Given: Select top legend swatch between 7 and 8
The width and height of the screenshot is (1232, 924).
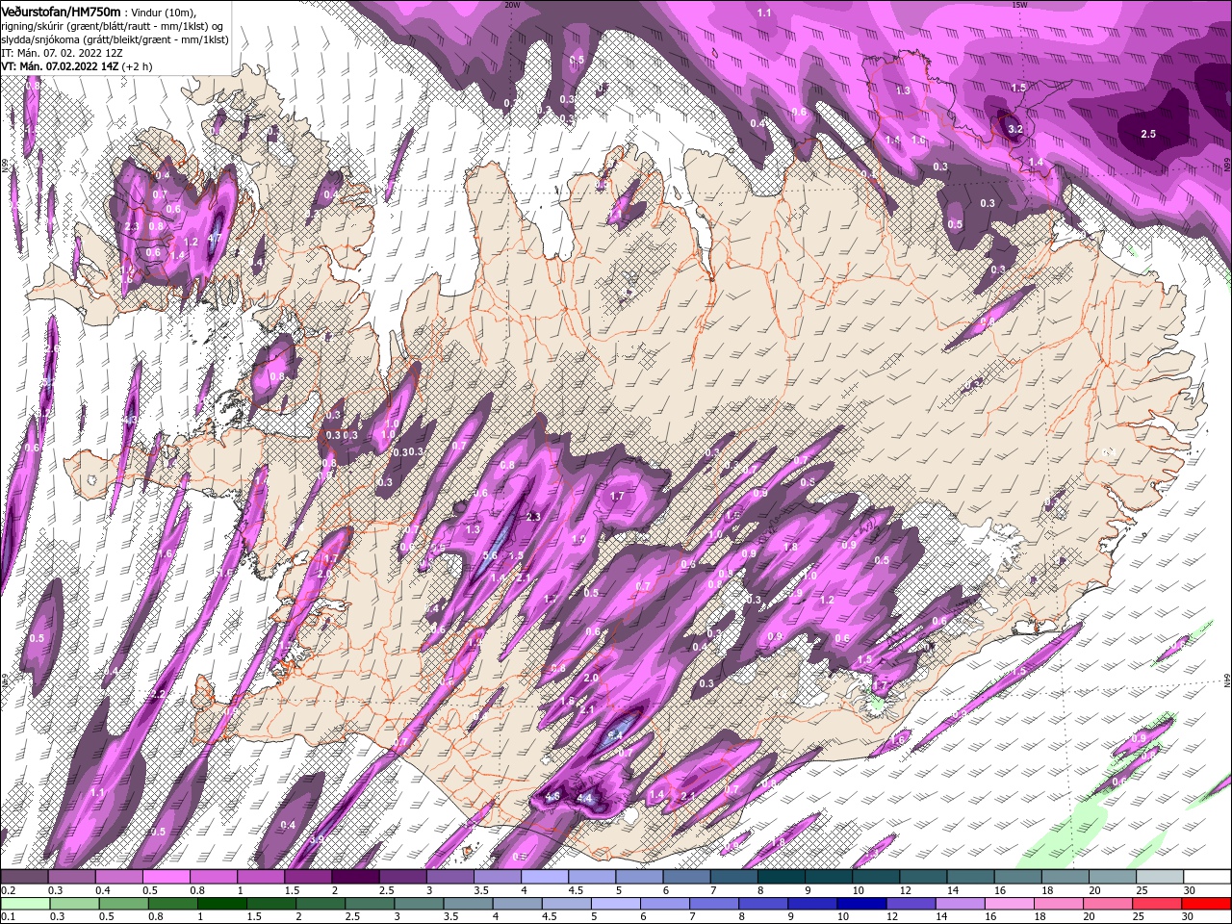Looking at the screenshot, I should (x=732, y=877).
